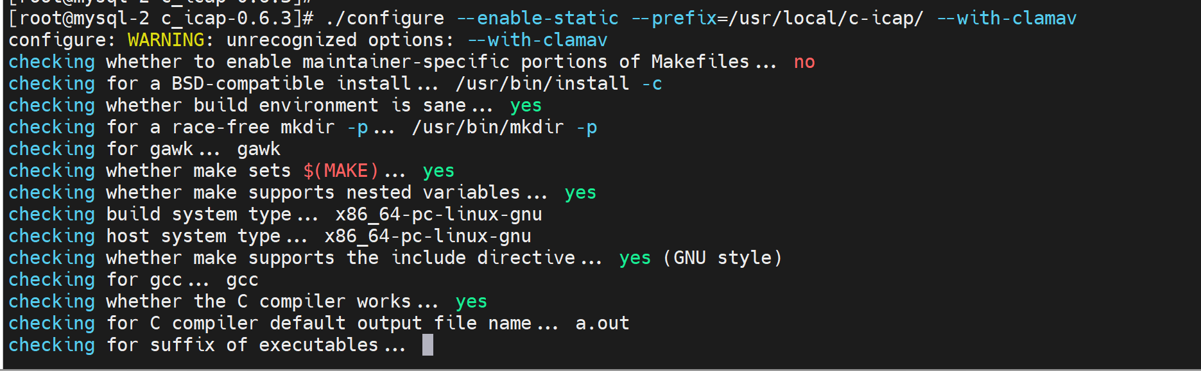Screen dimensions: 1201x371
Task: Click the "(GNU style)" text
Action: pyautogui.click(x=722, y=258)
